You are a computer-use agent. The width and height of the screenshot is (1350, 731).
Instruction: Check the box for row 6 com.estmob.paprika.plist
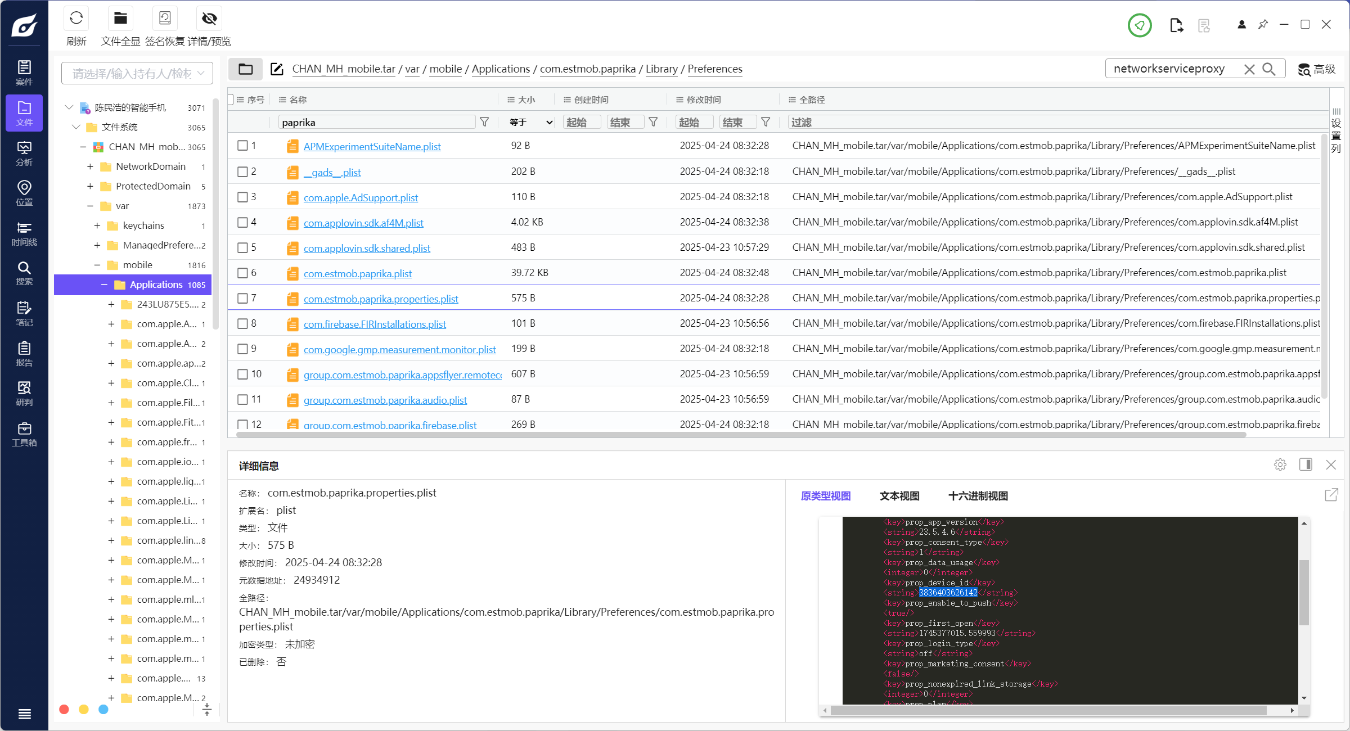(x=242, y=273)
